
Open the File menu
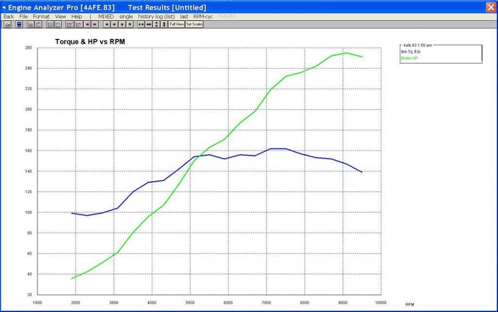23,16
